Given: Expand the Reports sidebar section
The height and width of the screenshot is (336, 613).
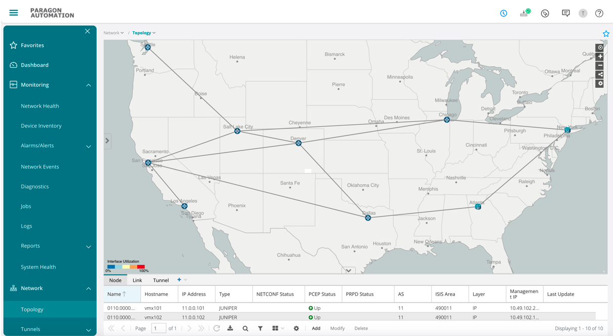Looking at the screenshot, I should (x=88, y=246).
